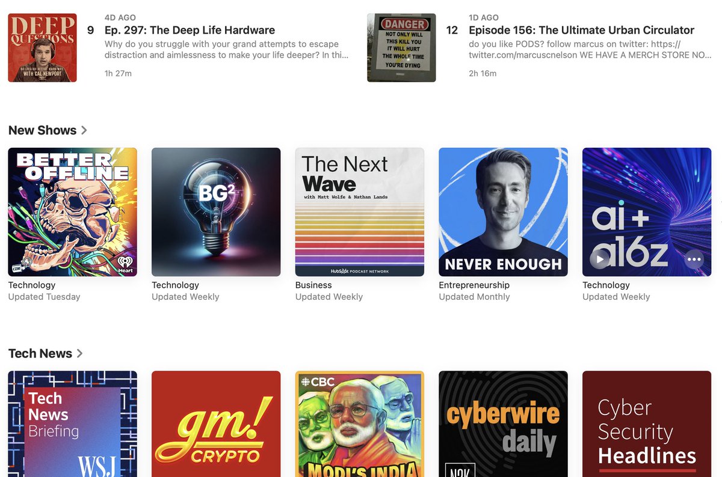Click the Entrepreneurship category under Never Enough

474,285
